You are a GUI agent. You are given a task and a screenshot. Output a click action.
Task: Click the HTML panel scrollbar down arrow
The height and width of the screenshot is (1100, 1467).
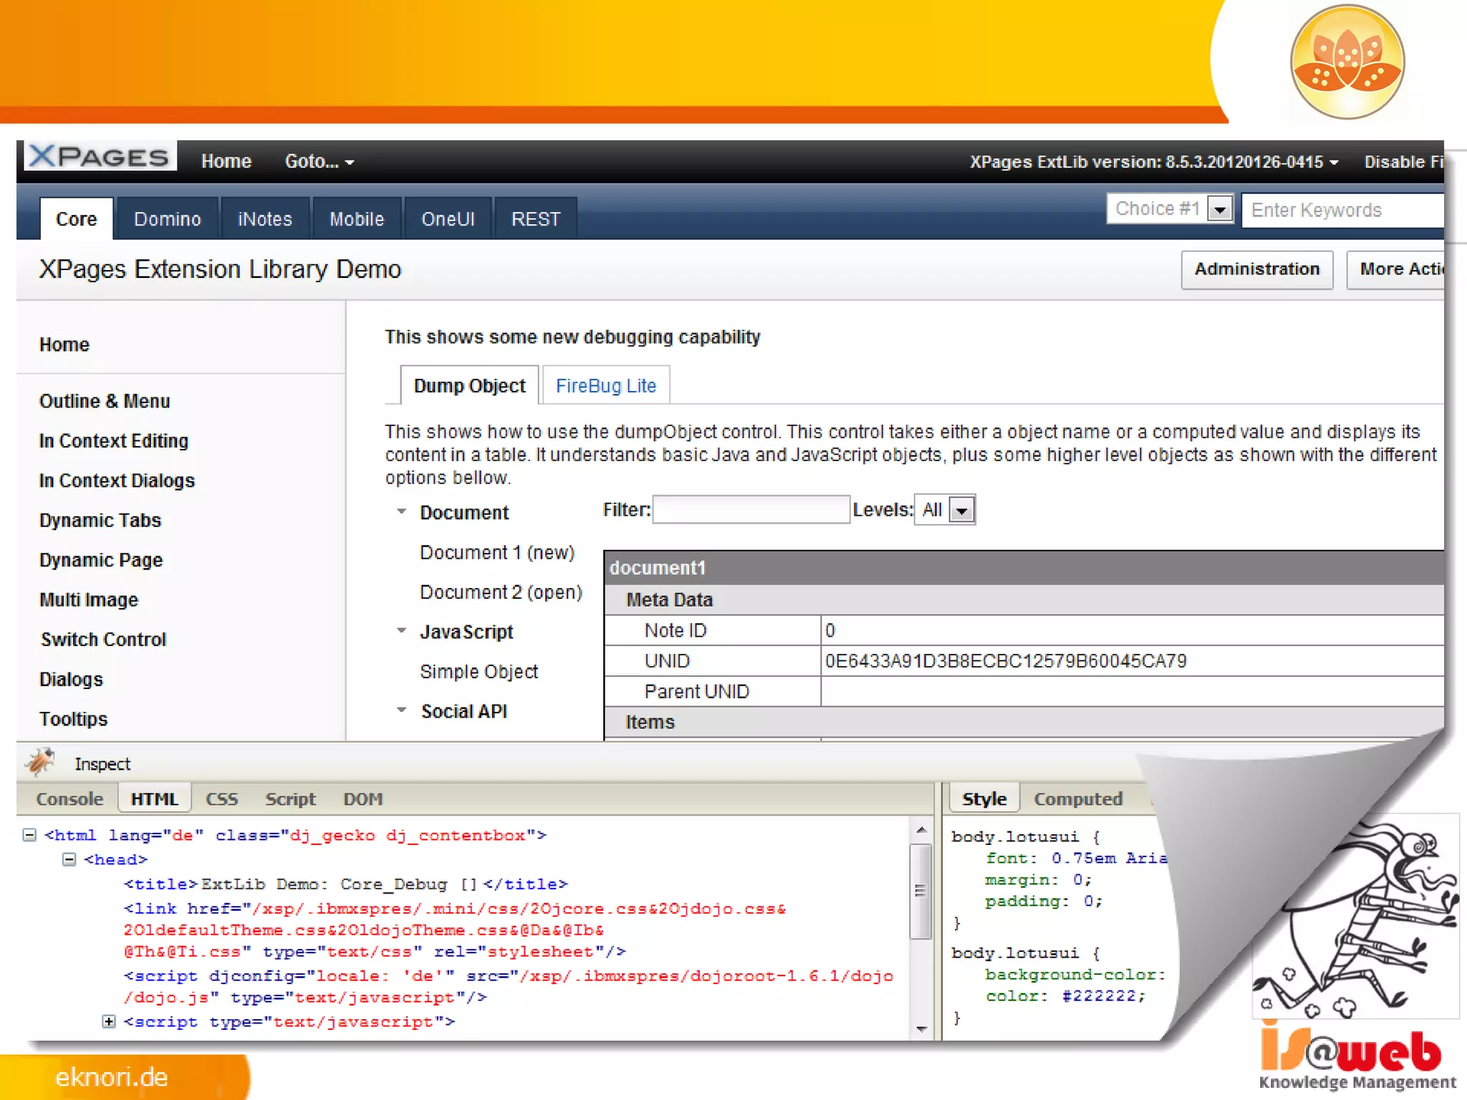click(x=921, y=1030)
